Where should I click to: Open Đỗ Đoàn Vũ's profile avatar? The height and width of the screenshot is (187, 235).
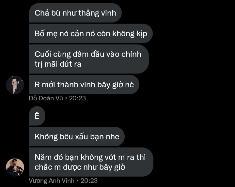15,85
